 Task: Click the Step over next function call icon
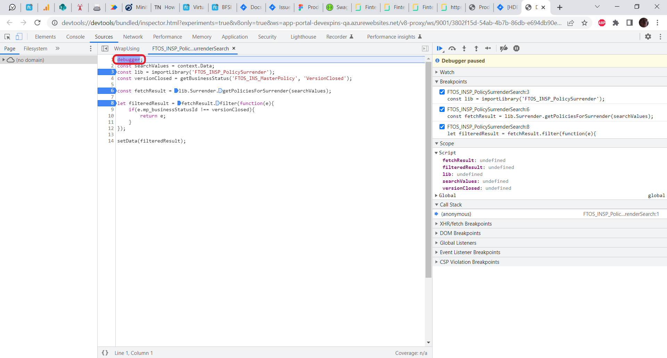pyautogui.click(x=452, y=49)
